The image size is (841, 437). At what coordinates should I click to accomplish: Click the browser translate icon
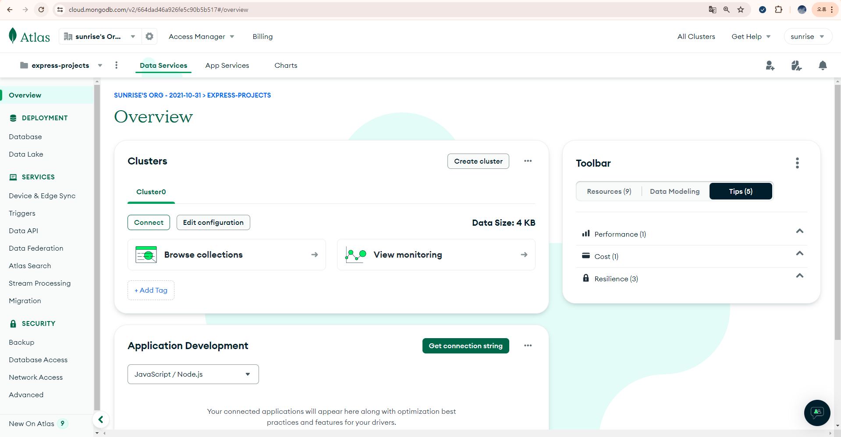(713, 10)
